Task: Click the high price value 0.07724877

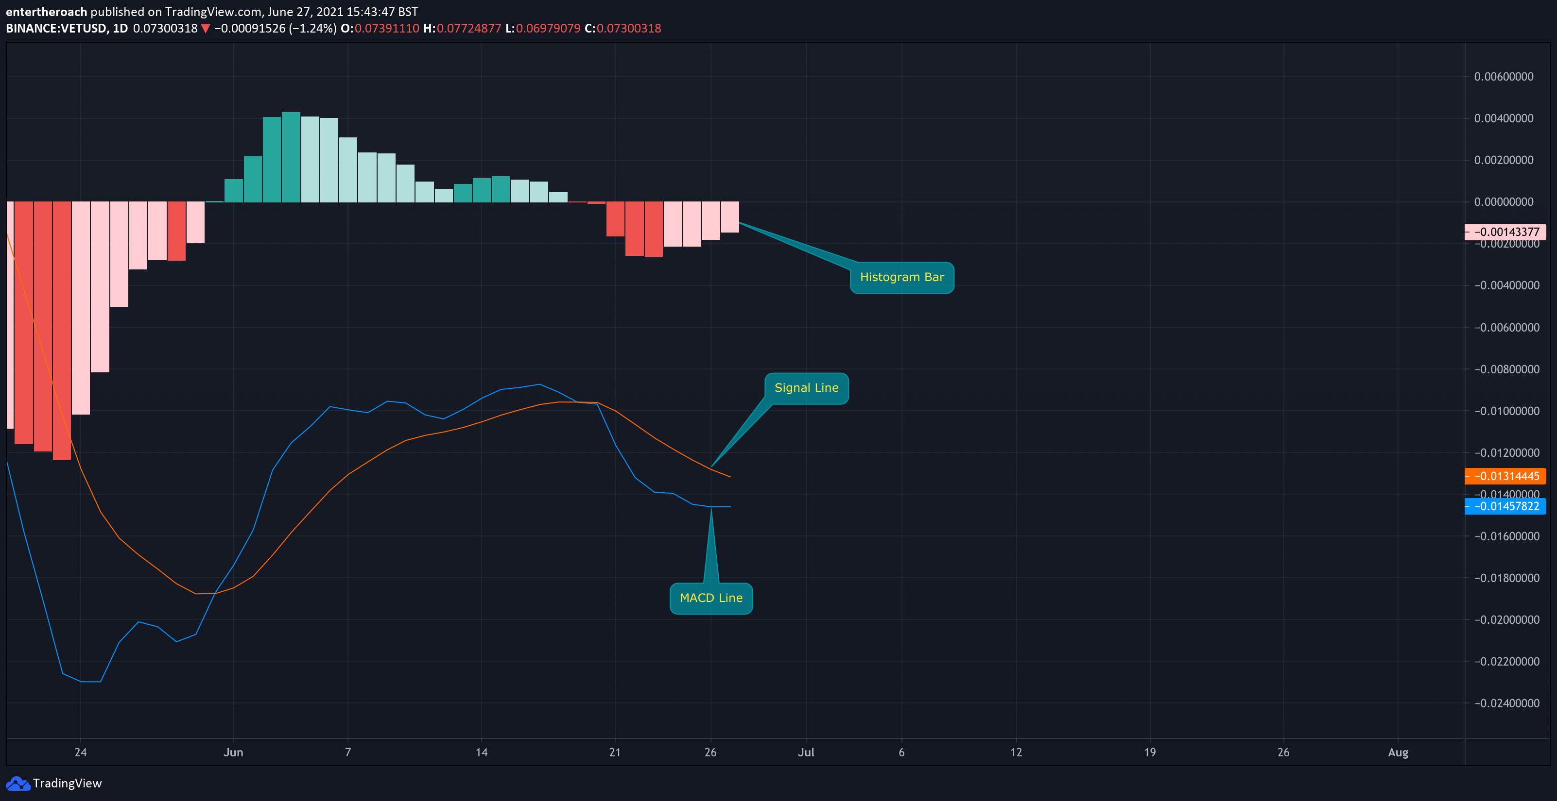Action: coord(469,28)
